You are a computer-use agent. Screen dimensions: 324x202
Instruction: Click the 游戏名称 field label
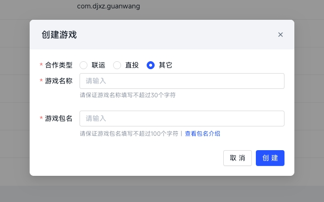pyautogui.click(x=58, y=81)
